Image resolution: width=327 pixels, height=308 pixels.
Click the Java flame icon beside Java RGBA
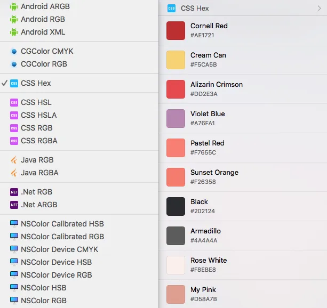(14, 173)
